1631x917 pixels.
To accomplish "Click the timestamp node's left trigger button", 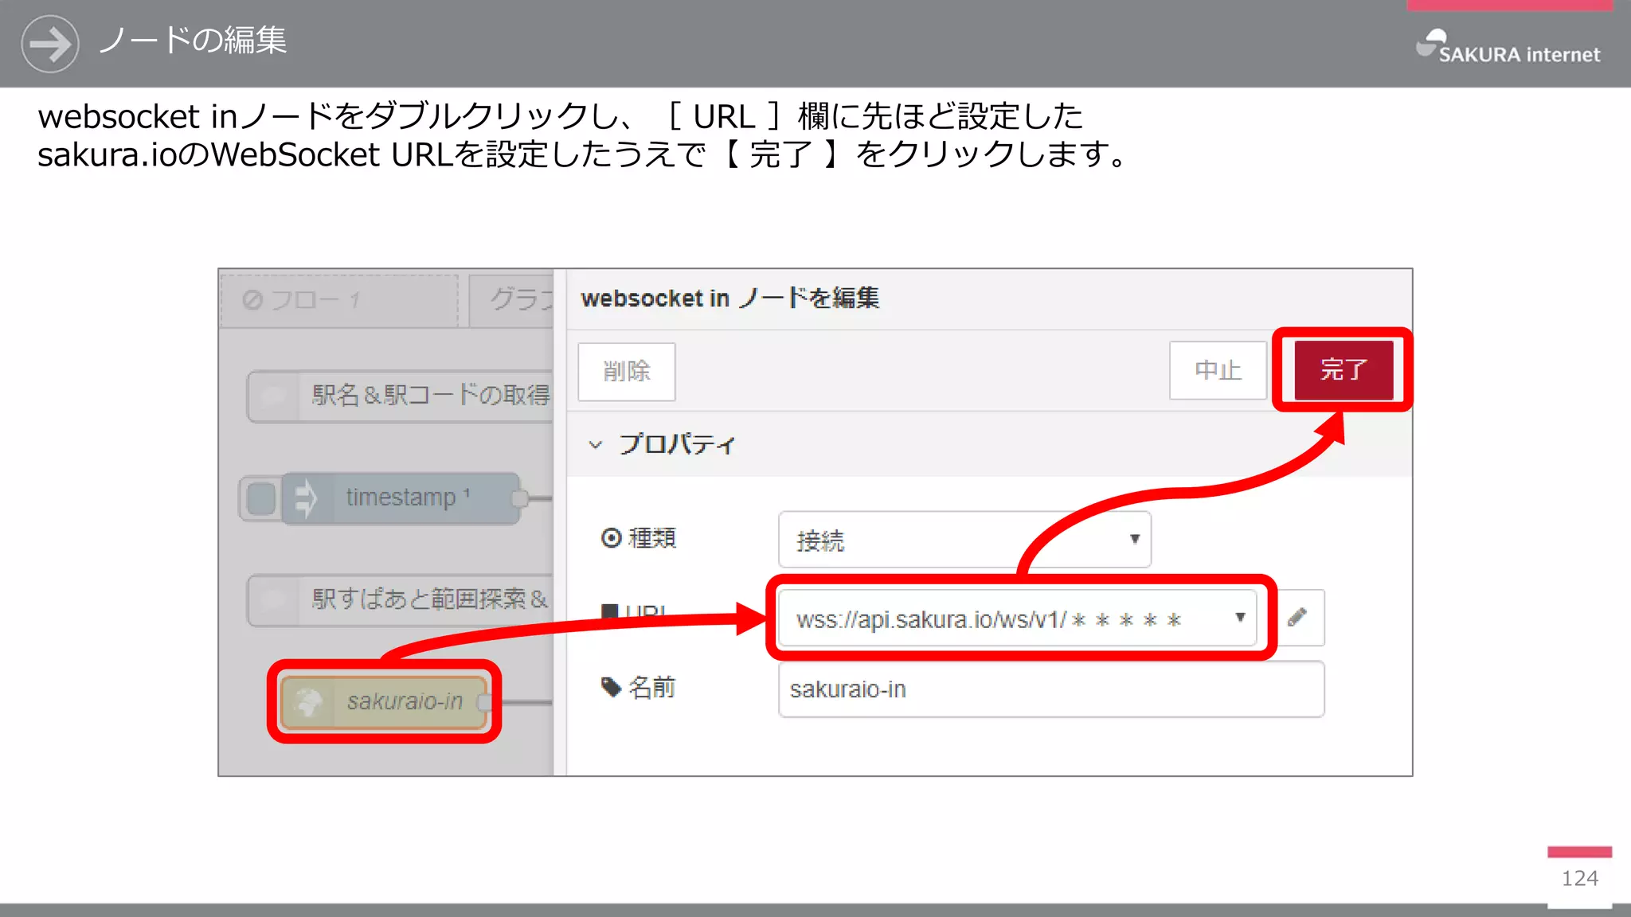I will pyautogui.click(x=260, y=499).
